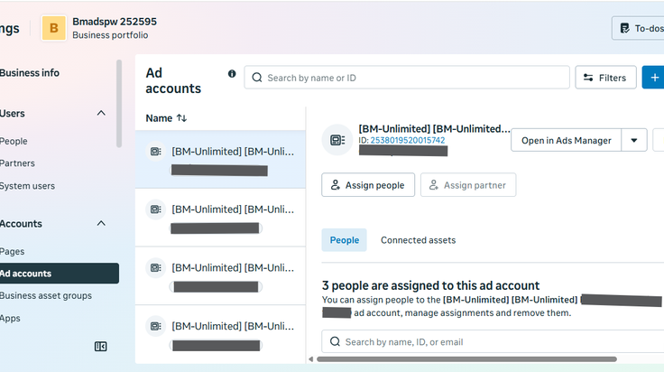Open System users in sidebar
This screenshot has width=664, height=372.
coord(27,186)
